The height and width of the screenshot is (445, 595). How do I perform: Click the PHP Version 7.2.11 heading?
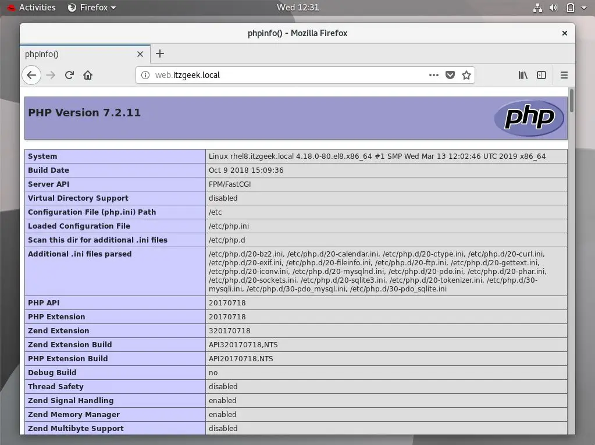[x=84, y=113]
